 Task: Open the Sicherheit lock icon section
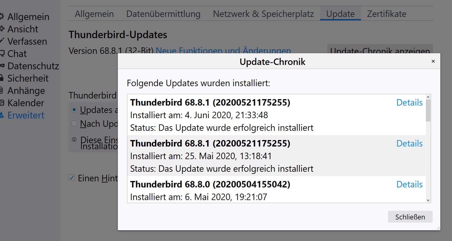[2, 78]
